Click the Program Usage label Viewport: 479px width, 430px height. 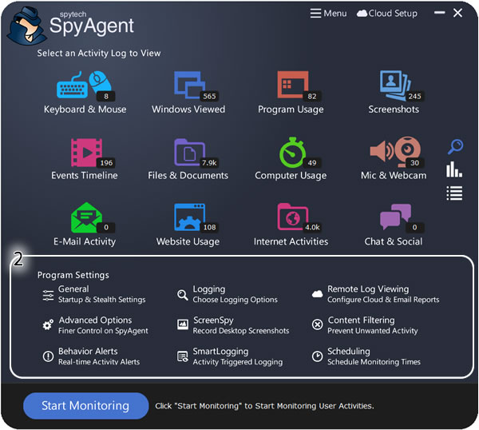291,109
